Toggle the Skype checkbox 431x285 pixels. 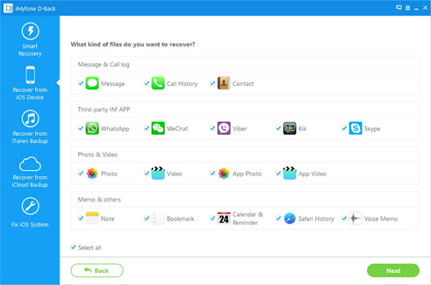344,128
